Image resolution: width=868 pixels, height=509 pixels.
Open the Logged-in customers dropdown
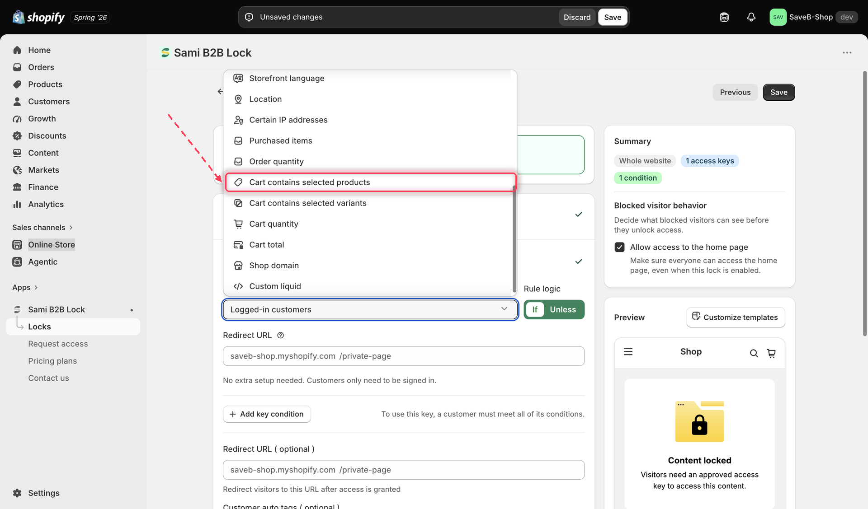370,310
